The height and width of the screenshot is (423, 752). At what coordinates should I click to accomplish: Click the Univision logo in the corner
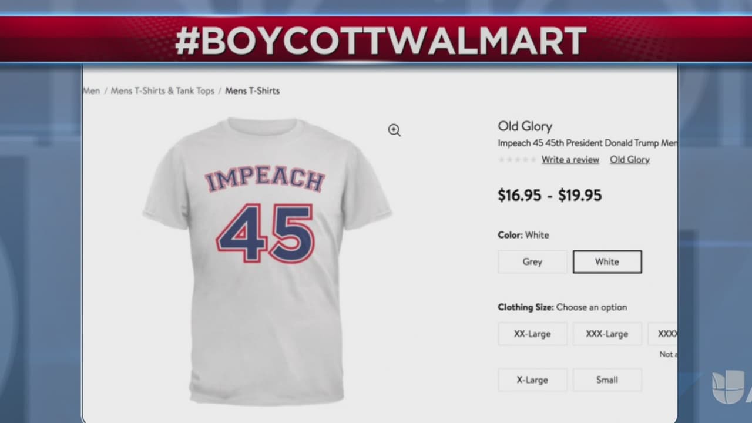pos(727,387)
